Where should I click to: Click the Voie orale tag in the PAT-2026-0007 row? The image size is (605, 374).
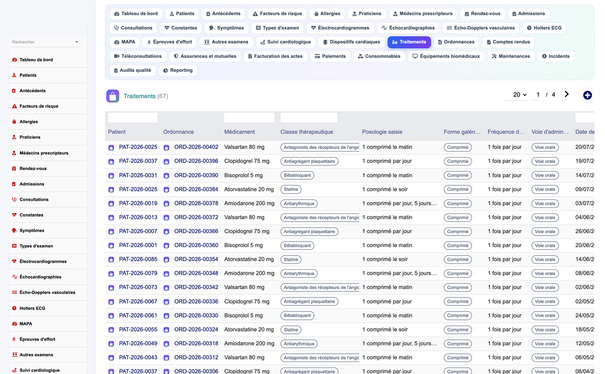coord(545,232)
